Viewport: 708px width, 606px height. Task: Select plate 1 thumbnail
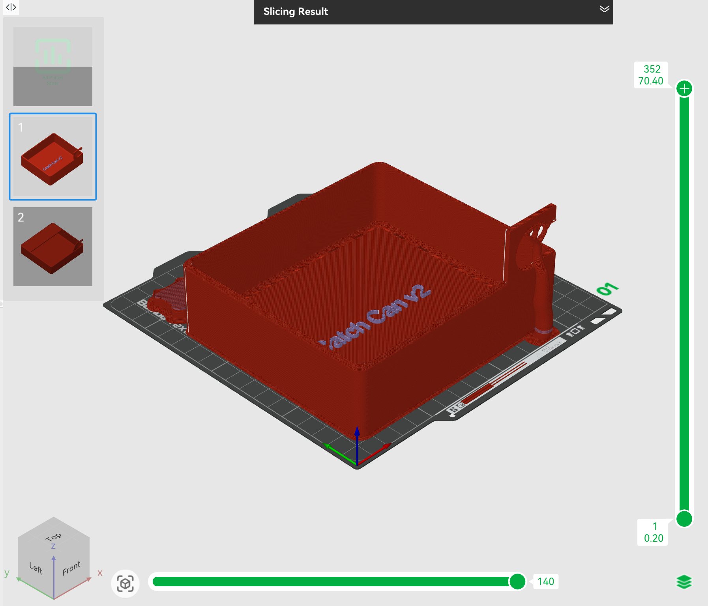pyautogui.click(x=53, y=157)
